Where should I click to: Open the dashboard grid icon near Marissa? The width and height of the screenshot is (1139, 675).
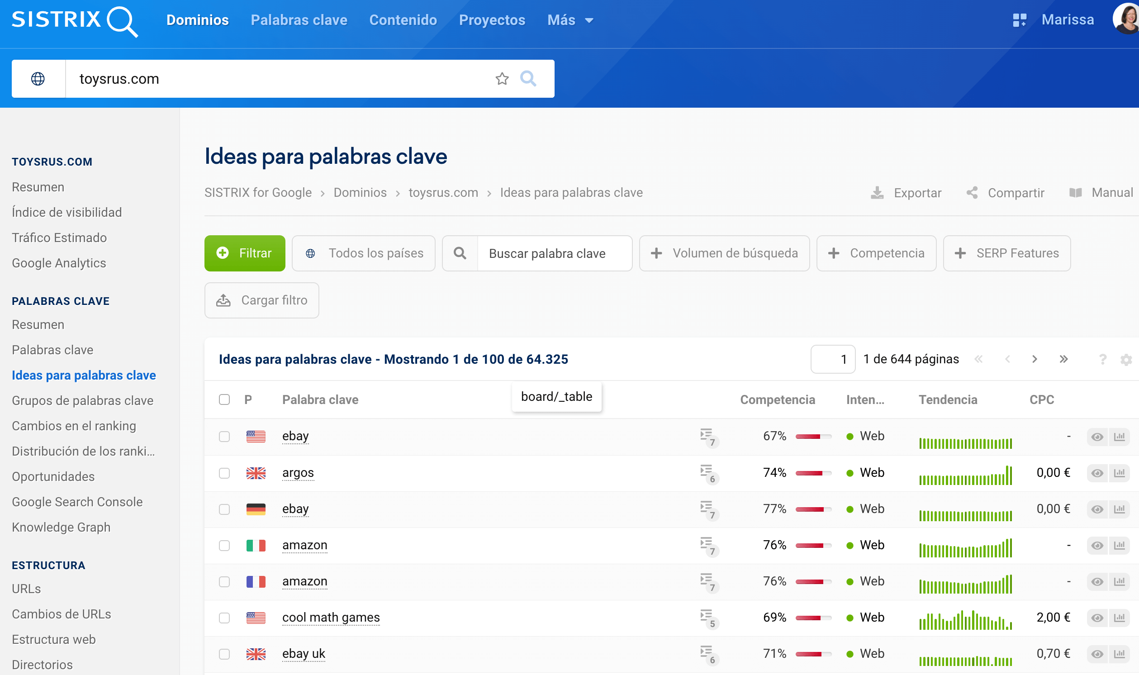point(1019,20)
